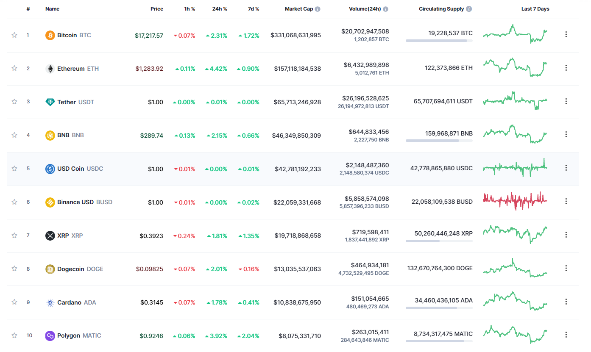Viewport: 591px width, 352px height.
Task: Sort table by 24h % column header
Action: [220, 9]
